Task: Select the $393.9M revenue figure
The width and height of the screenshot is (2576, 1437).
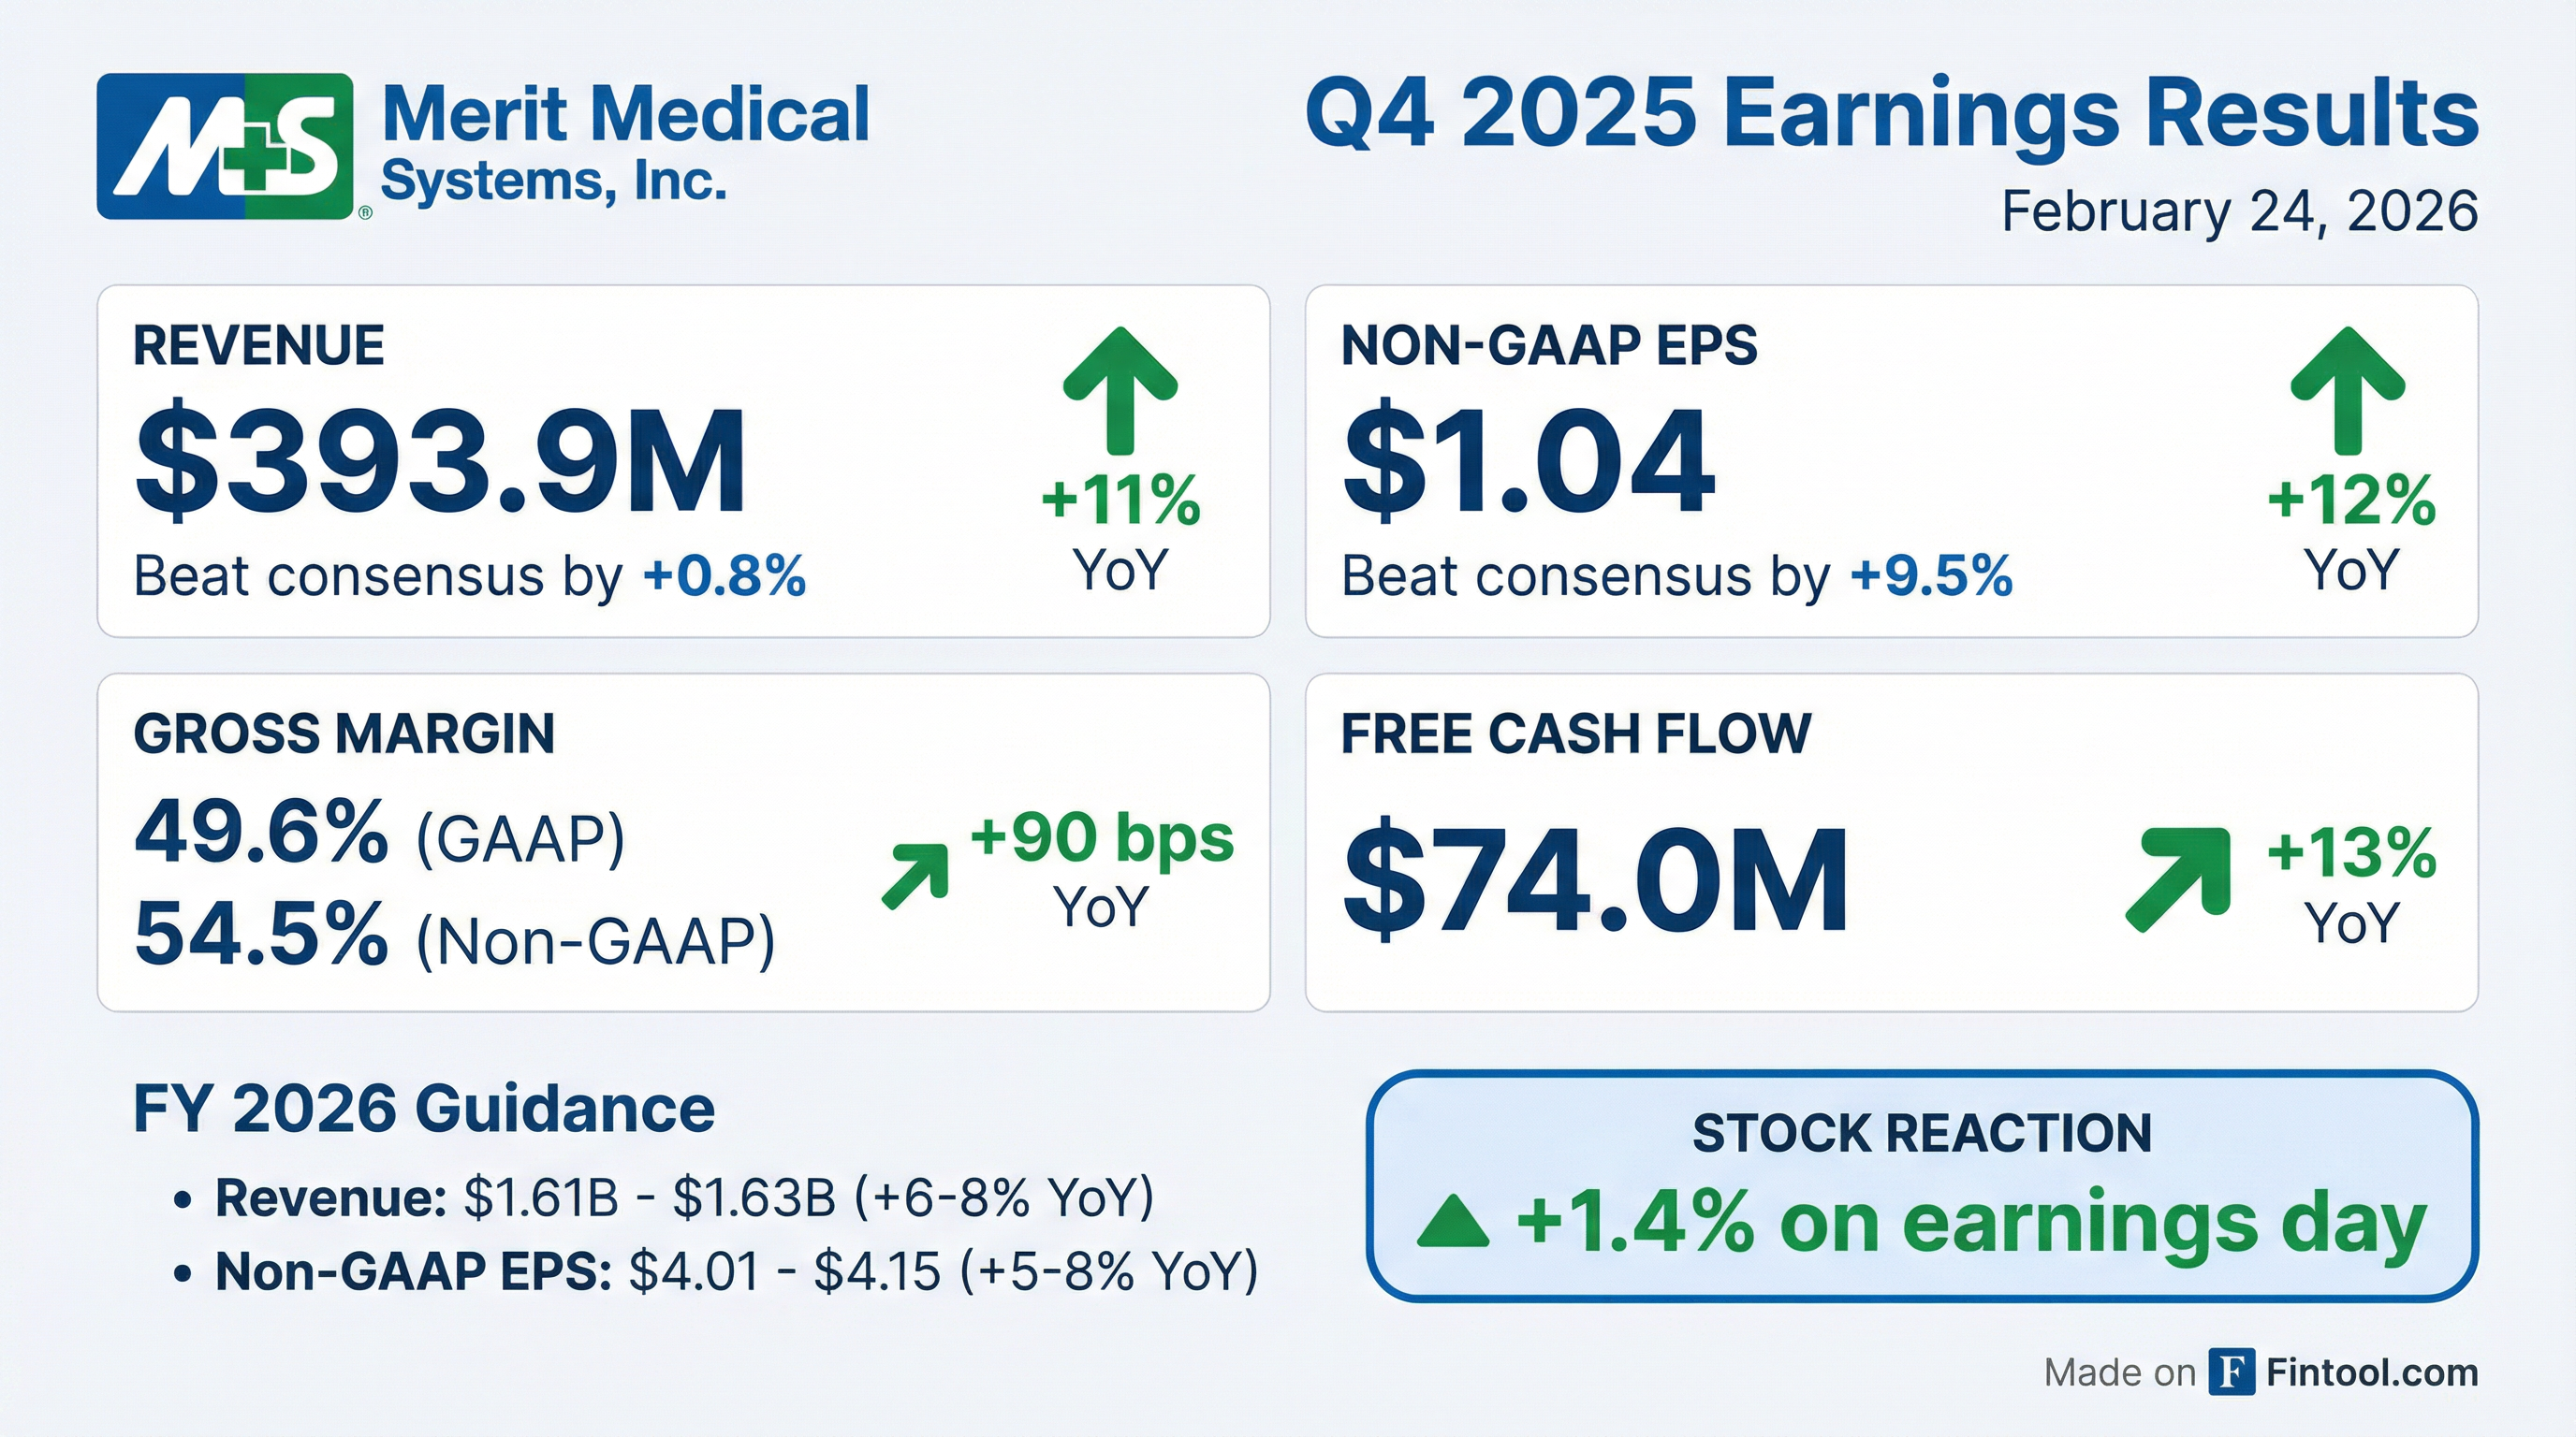Action: pos(440,461)
